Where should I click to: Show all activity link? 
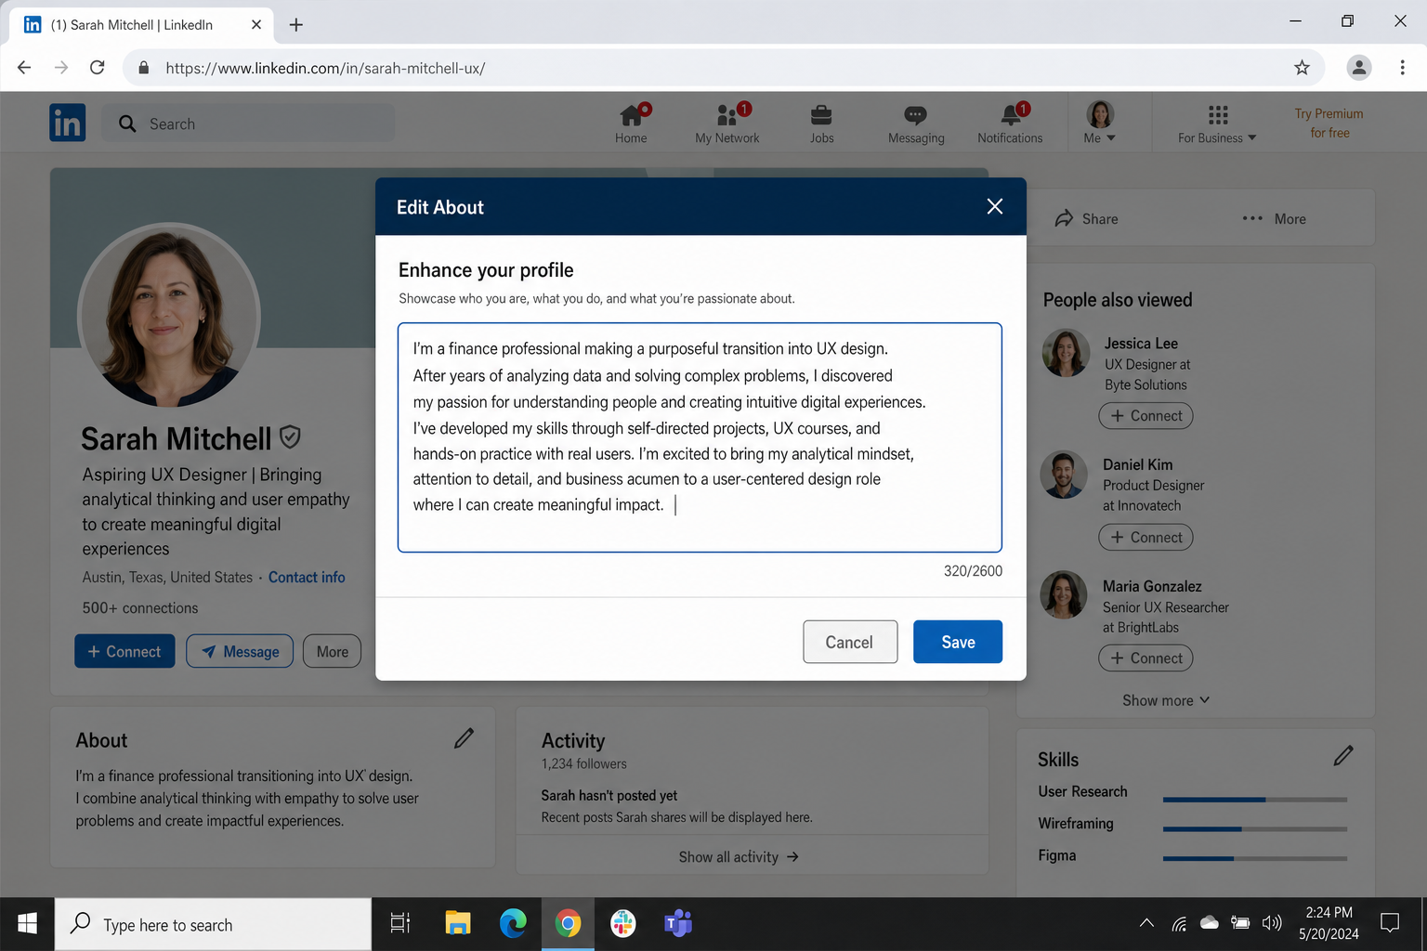point(739,857)
